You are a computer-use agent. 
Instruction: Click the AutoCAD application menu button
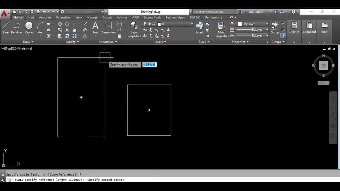click(x=5, y=13)
